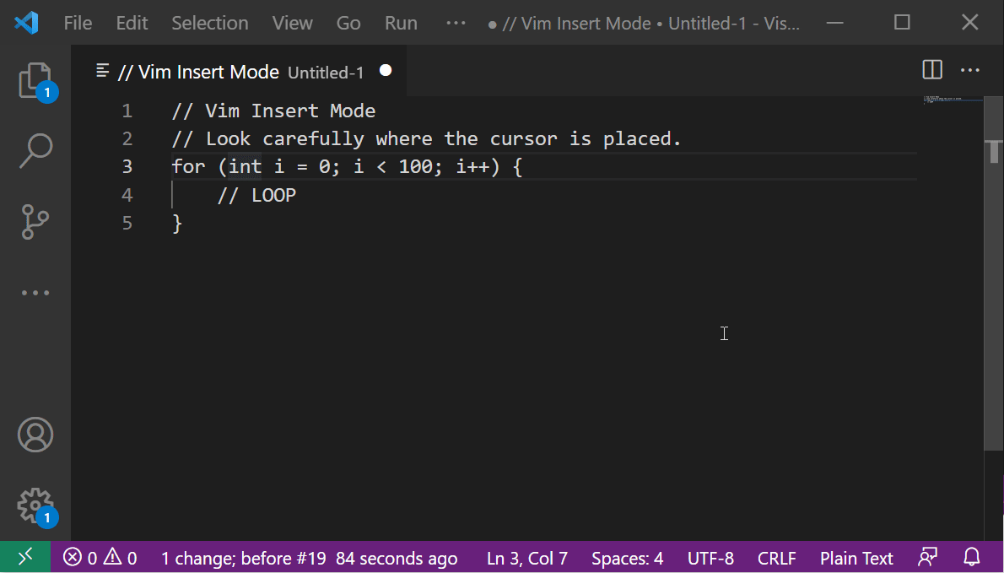Open the Selection menu
The height and width of the screenshot is (573, 1004).
210,23
